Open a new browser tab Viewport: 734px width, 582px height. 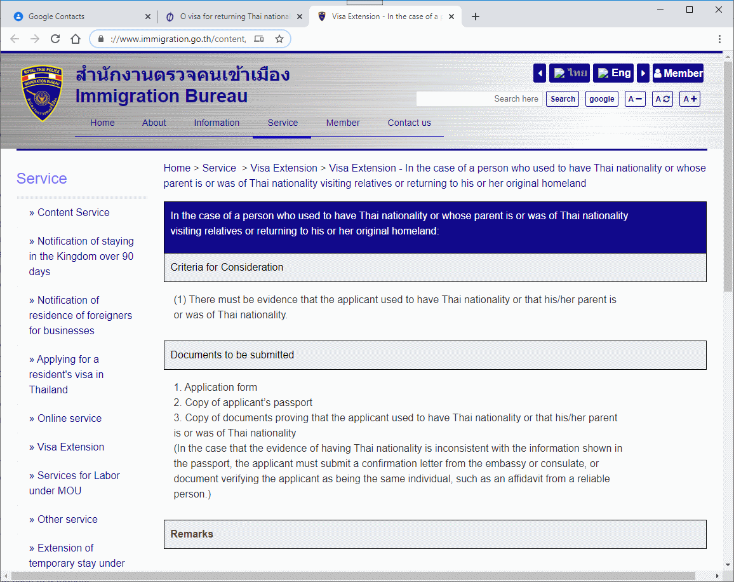pos(476,17)
